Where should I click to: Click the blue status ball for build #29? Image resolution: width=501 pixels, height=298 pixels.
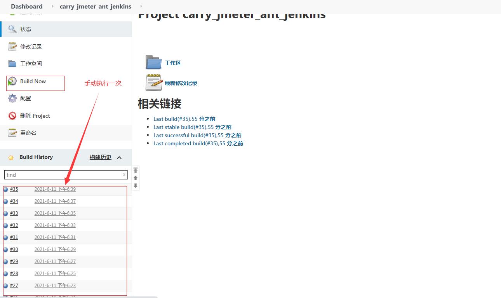pyautogui.click(x=5, y=262)
